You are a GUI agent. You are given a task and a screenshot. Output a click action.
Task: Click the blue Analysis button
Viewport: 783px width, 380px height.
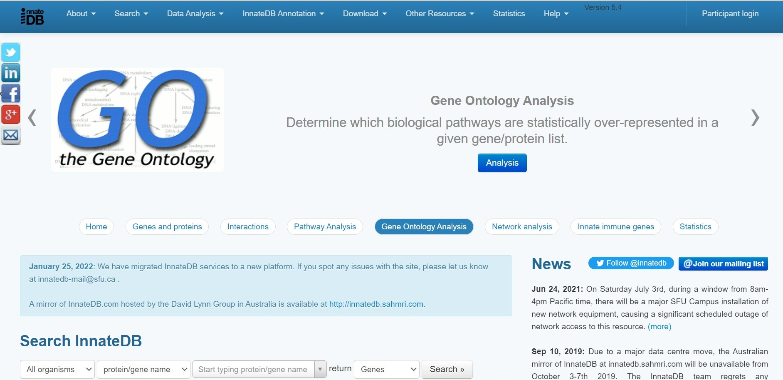[502, 163]
